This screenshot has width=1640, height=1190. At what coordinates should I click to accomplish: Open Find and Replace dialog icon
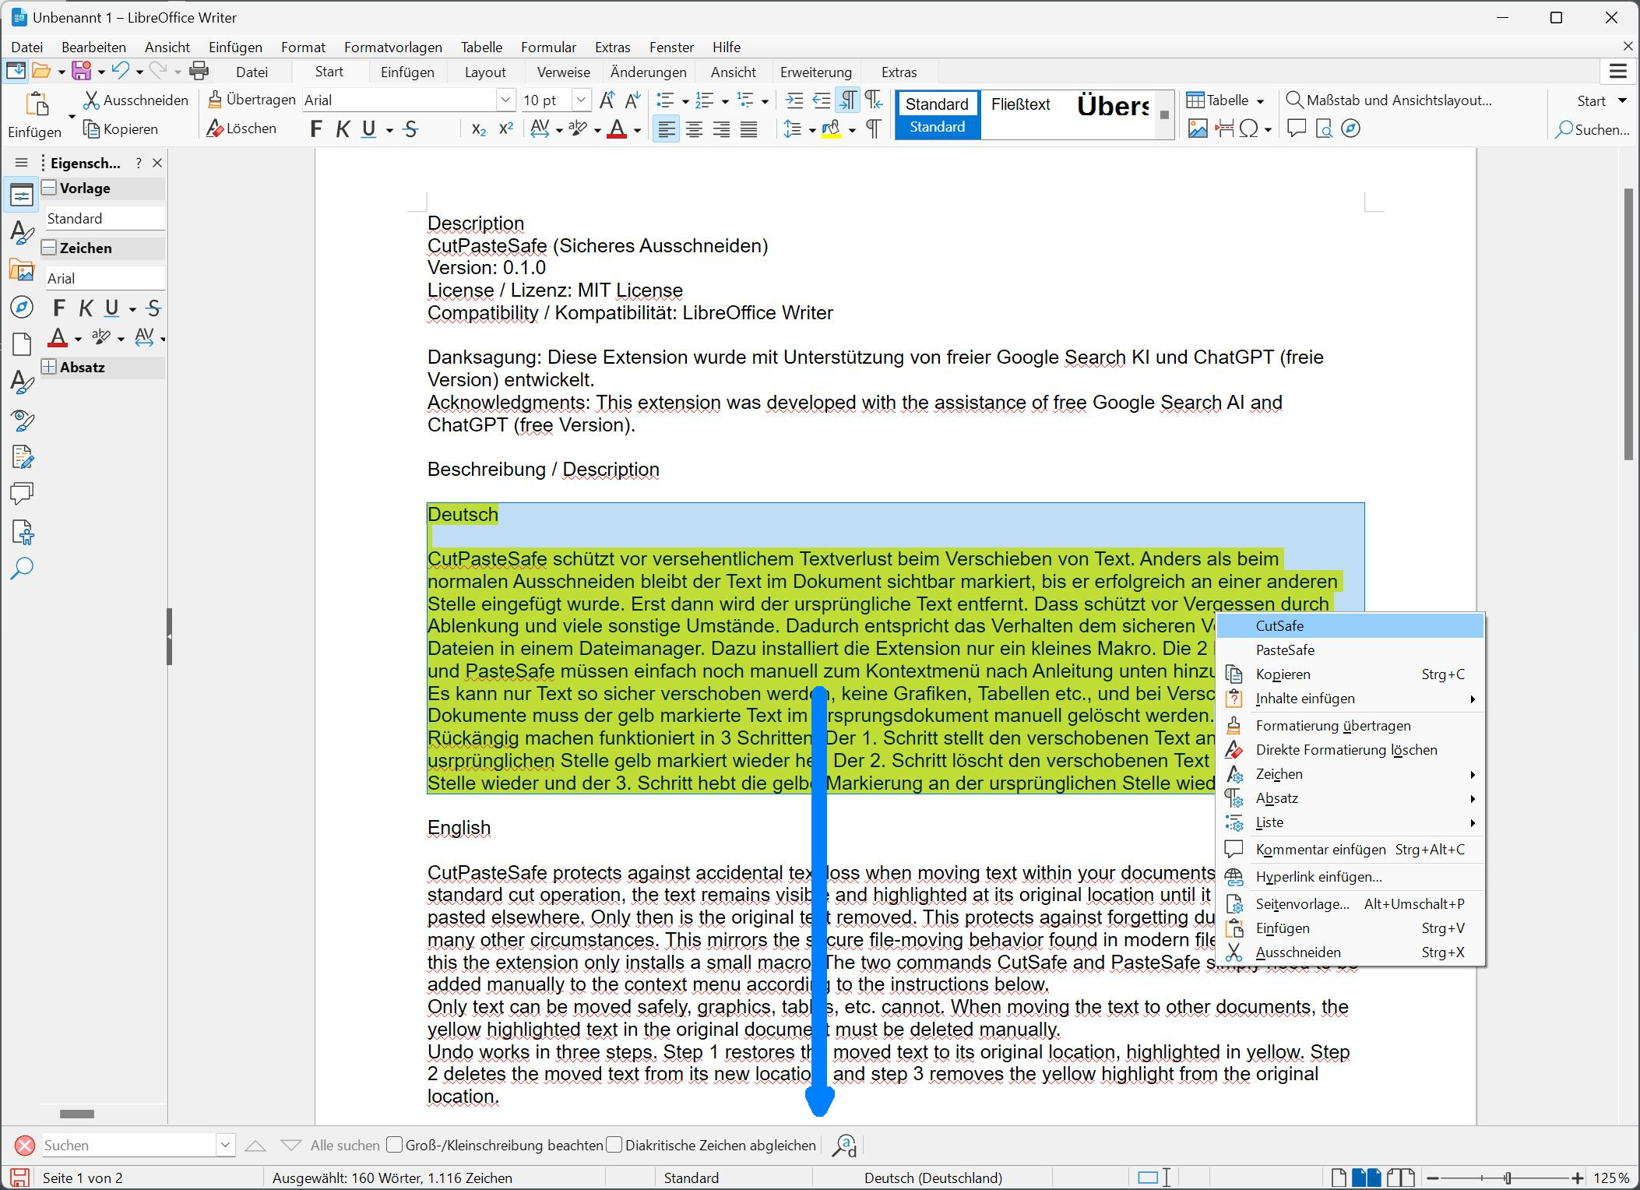coord(845,1145)
